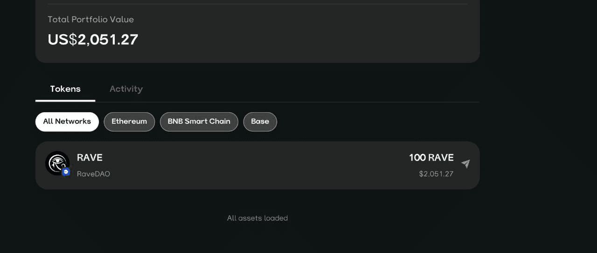The width and height of the screenshot is (597, 253).
Task: Open the Activity tab
Action: click(126, 89)
